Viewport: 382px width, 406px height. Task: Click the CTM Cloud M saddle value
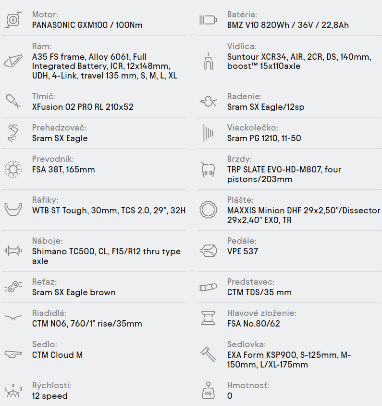pos(57,355)
